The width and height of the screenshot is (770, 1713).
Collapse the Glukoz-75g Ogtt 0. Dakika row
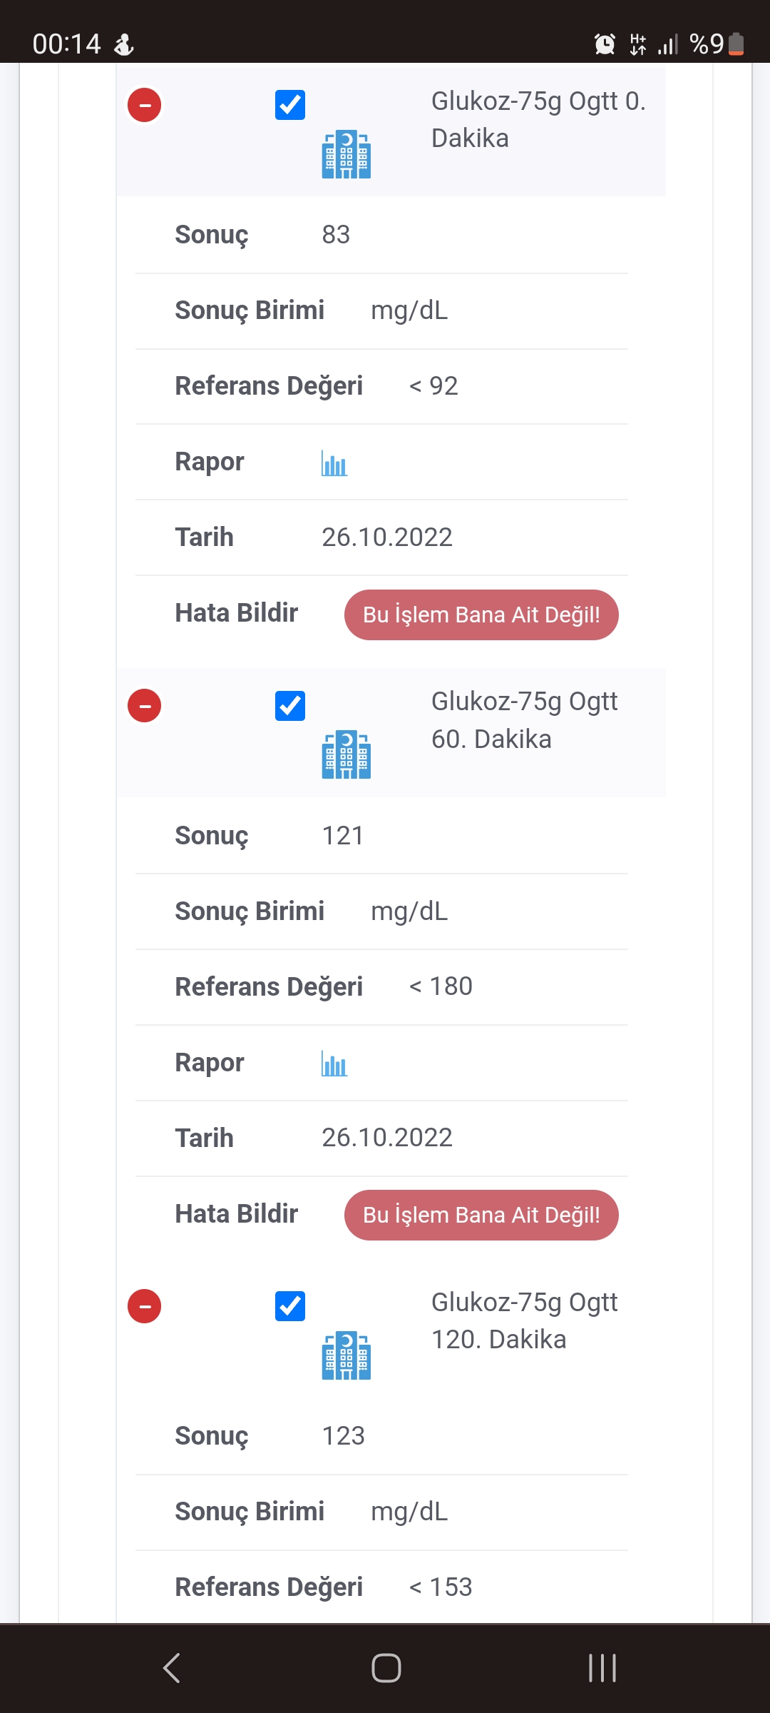pyautogui.click(x=145, y=105)
